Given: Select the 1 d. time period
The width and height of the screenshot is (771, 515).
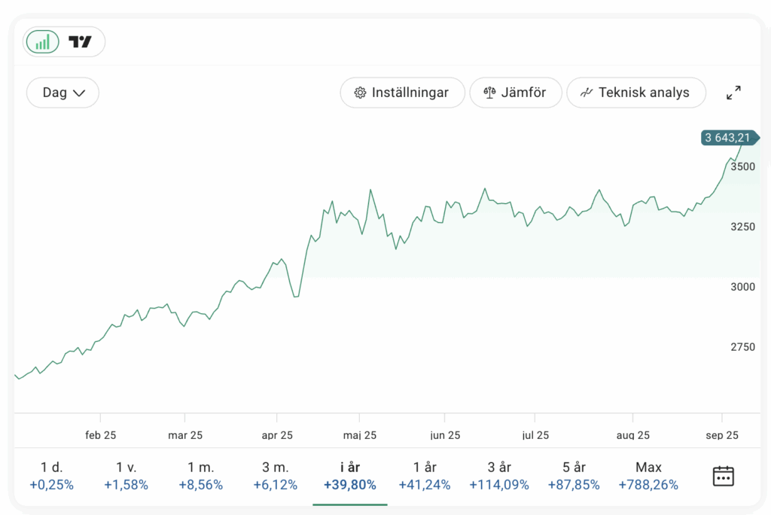Looking at the screenshot, I should (x=52, y=476).
